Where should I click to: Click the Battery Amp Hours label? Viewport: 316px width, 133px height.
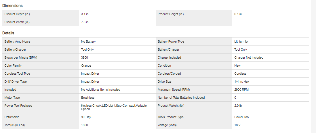tap(17, 41)
